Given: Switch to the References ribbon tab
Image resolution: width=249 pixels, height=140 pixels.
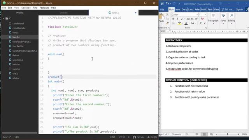Looking at the screenshot, I should 197,9.
